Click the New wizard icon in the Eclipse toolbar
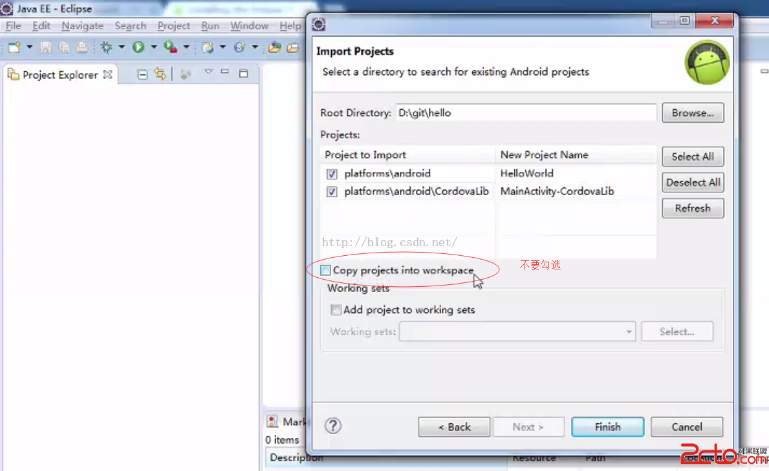769x471 pixels. (x=14, y=47)
